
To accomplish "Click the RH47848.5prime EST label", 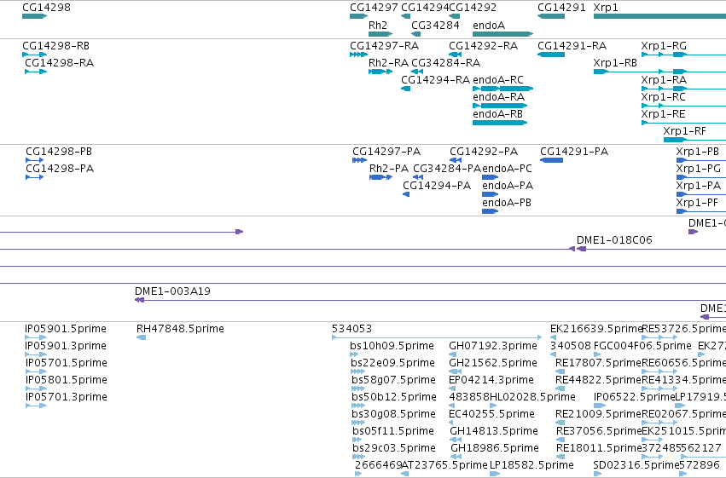I will pyautogui.click(x=180, y=329).
